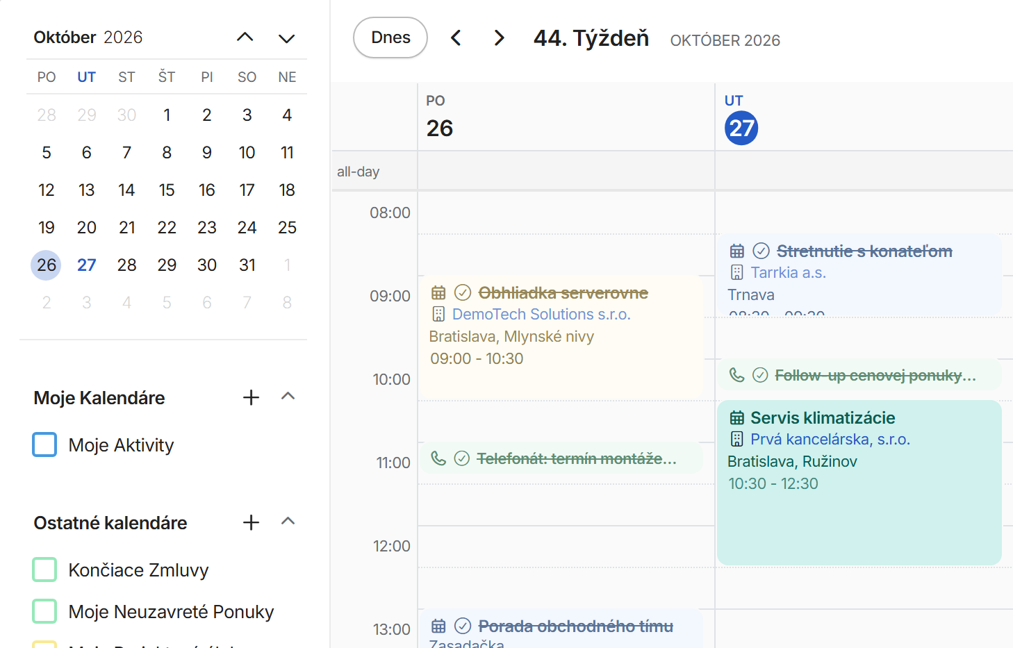Click the phone icon on Follow-up cenovej ponuky
1013x648 pixels.
737,375
